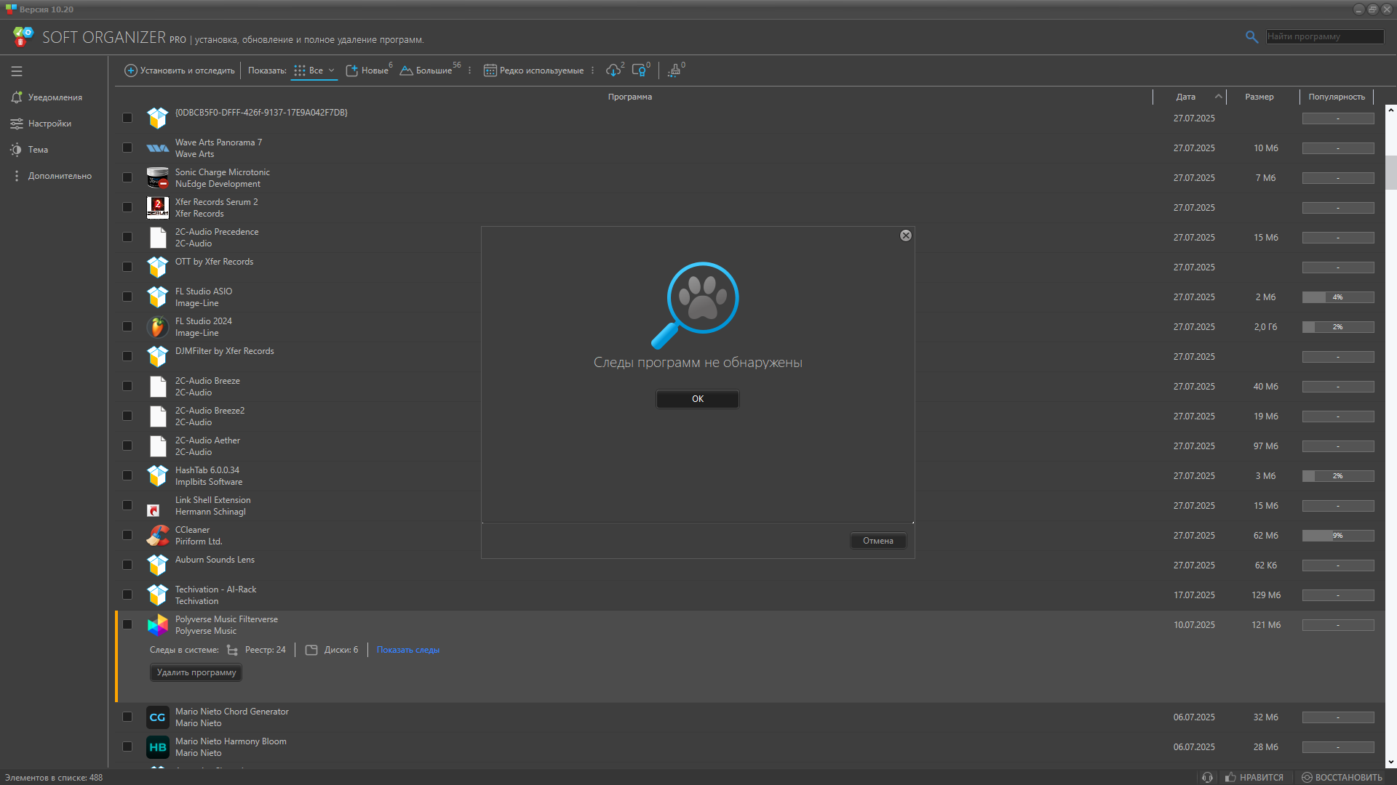The height and width of the screenshot is (785, 1397).
Task: Show Редко используемые programs filter
Action: pos(533,71)
